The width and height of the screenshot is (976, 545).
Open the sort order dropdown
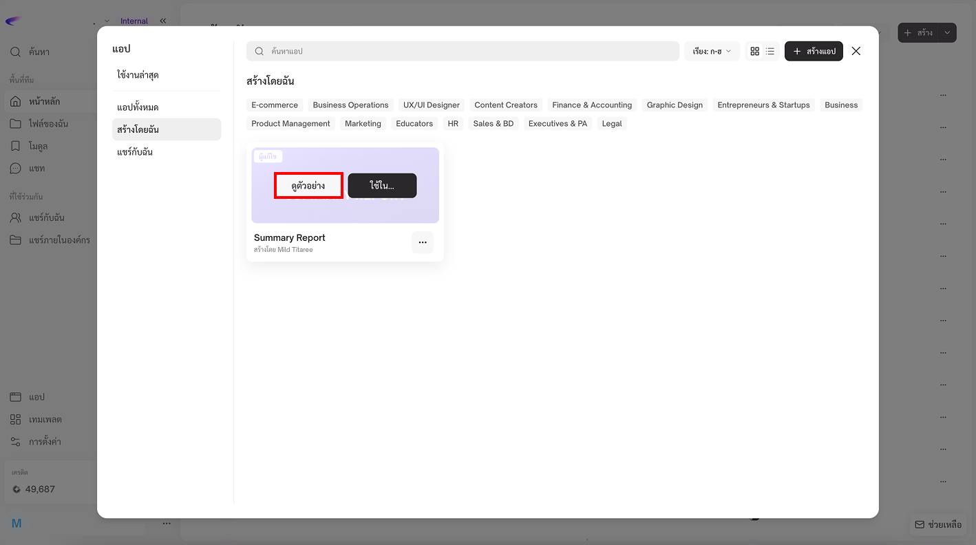(712, 51)
